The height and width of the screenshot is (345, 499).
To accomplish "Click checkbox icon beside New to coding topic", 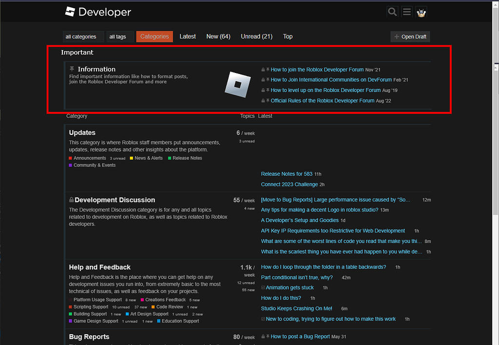I will pyautogui.click(x=263, y=319).
